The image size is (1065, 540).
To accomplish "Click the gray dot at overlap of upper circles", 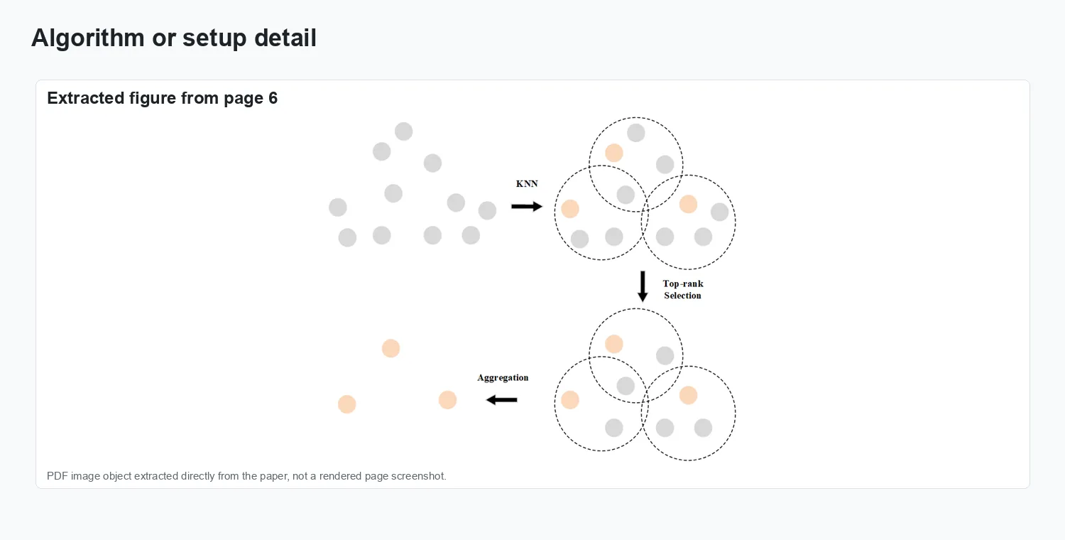I will 626,195.
